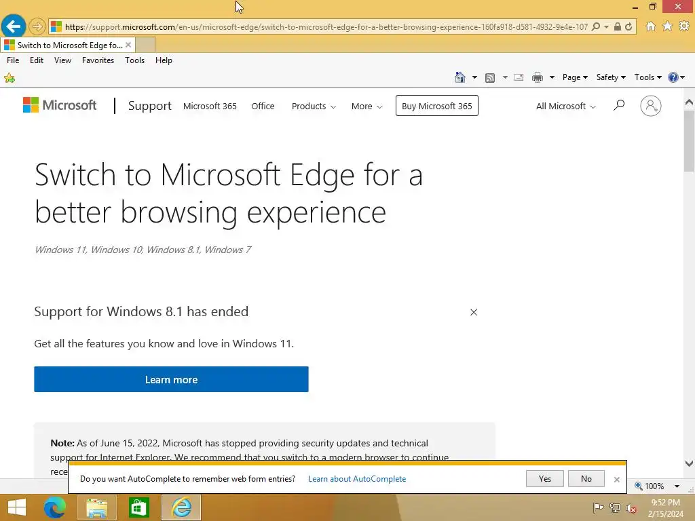Viewport: 695px width, 521px height.
Task: Click the blue Learn more button
Action: click(171, 379)
